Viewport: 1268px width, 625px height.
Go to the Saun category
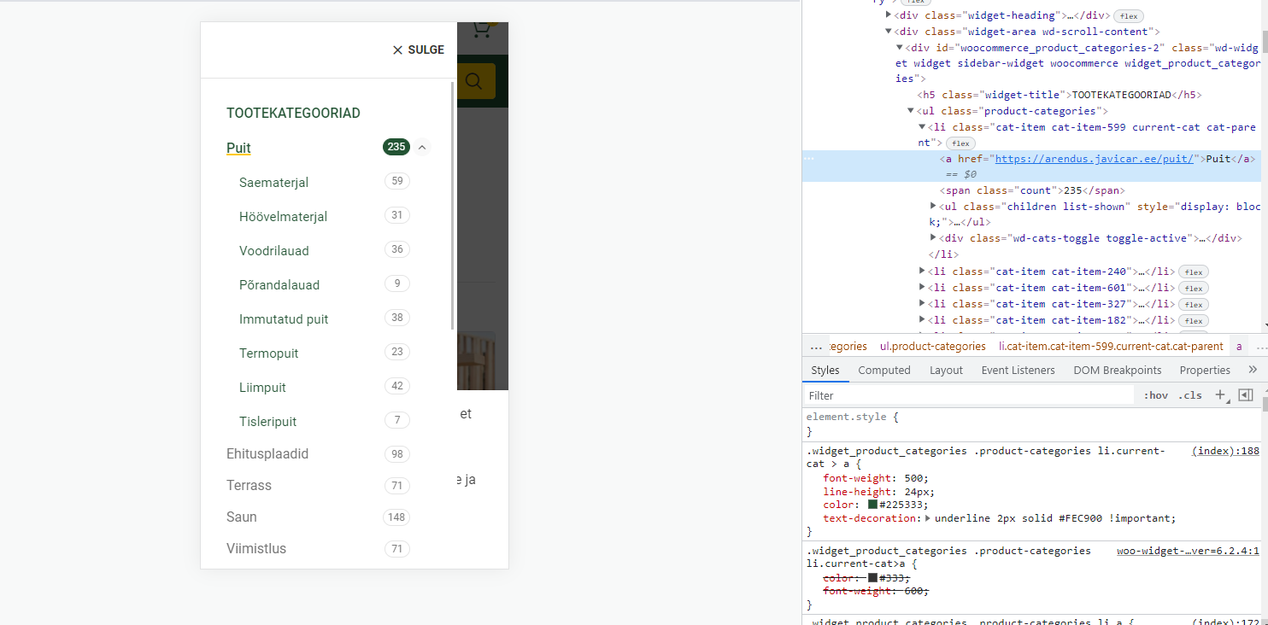242,517
